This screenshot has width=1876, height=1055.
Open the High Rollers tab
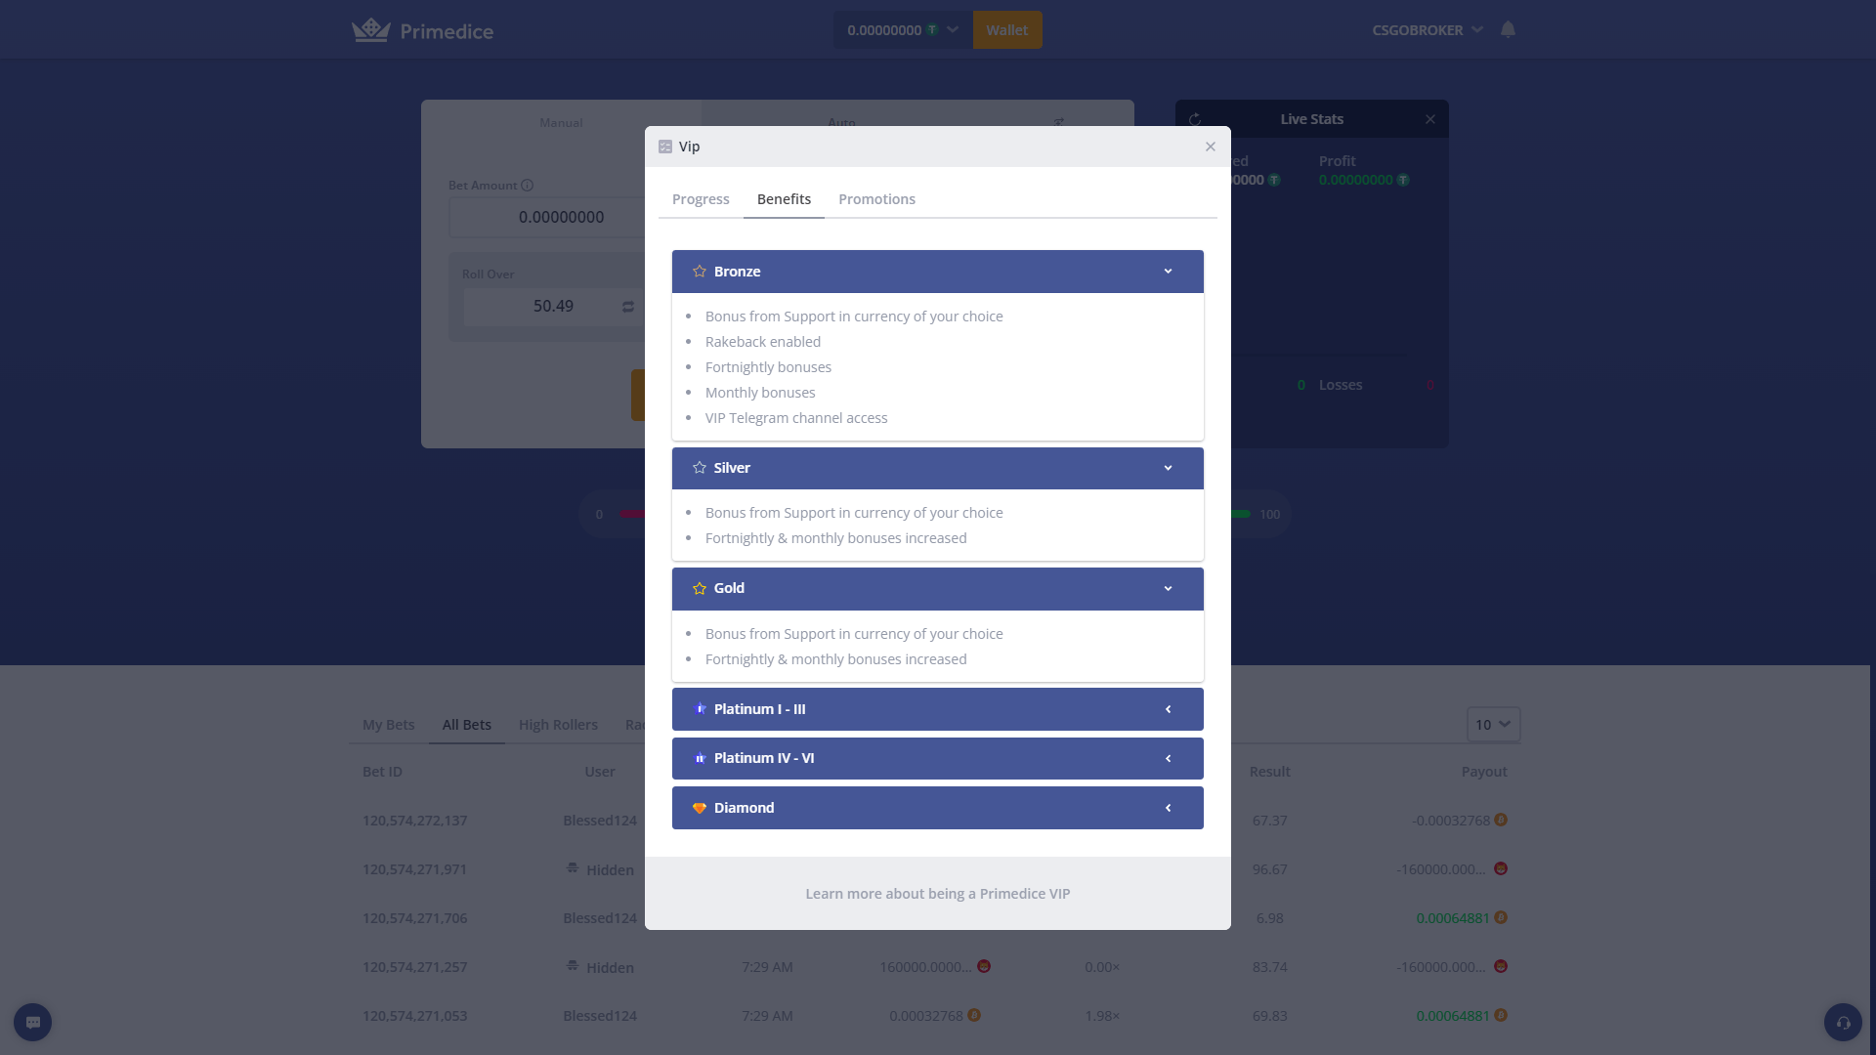558,725
